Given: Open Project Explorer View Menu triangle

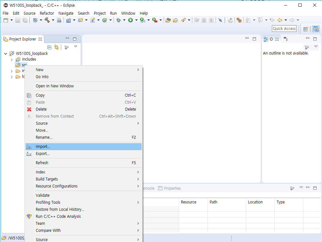Looking at the screenshot, I should (76, 47).
